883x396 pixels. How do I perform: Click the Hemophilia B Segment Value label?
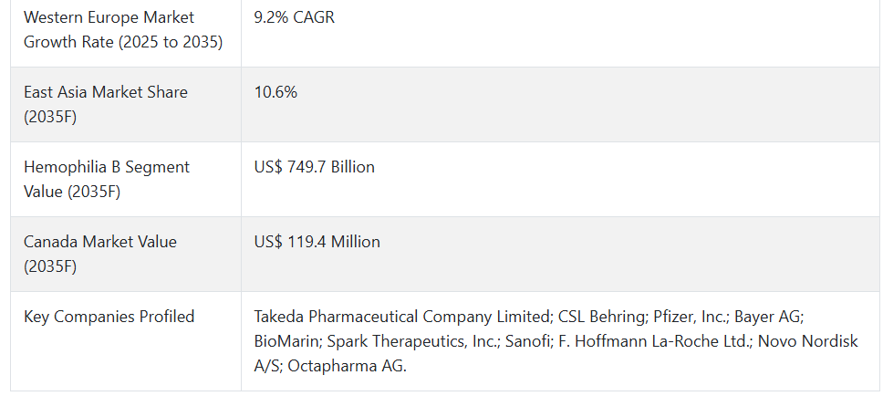tap(107, 179)
